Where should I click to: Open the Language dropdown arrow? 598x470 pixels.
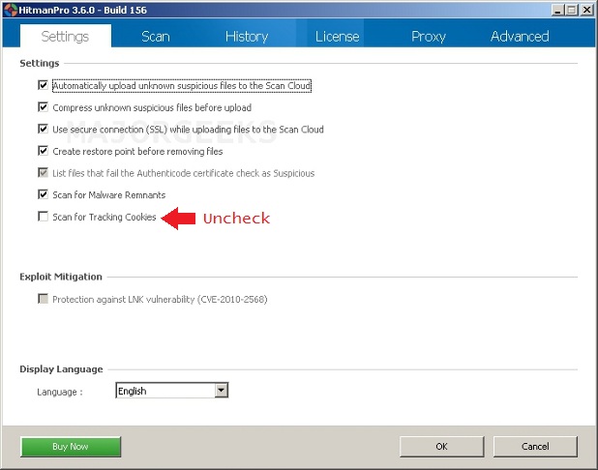[222, 391]
